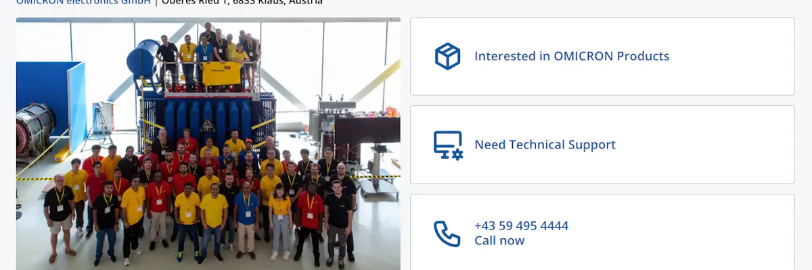This screenshot has height=270, width=812.
Task: Click the telephone handset icon
Action: tap(447, 234)
